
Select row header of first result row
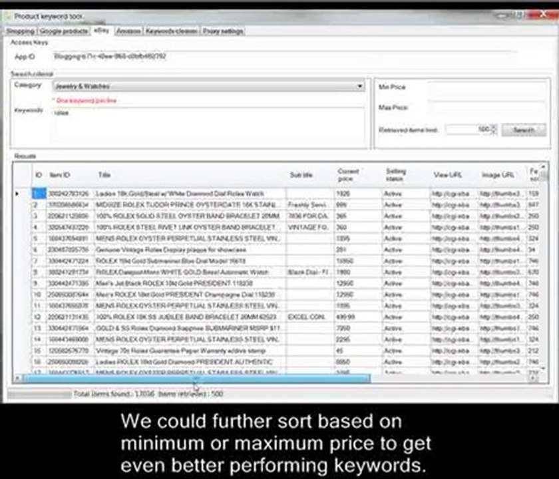(22, 194)
